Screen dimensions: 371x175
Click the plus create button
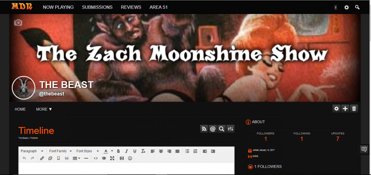345,109
